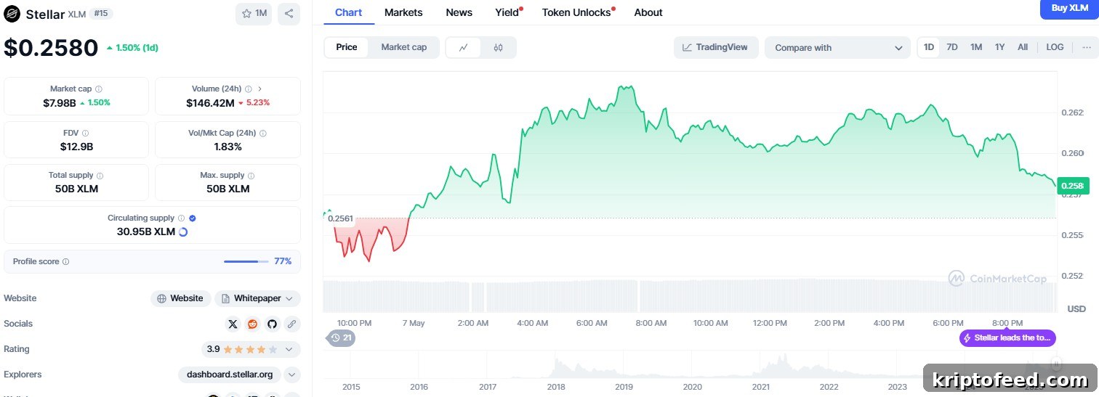Set chart range to All
Screen dimensions: 1099x397
click(1023, 47)
